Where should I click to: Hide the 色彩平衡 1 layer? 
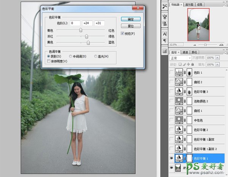171,158
